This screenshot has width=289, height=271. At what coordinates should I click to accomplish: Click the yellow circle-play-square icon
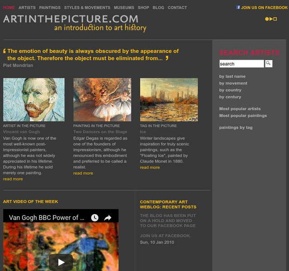271,19
